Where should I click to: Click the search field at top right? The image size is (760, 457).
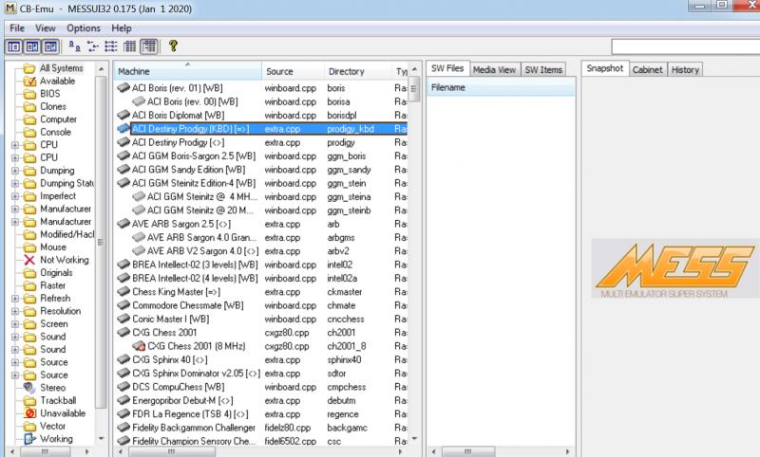[x=682, y=46]
